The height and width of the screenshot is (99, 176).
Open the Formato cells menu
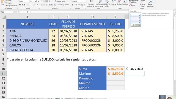coord(125,3)
